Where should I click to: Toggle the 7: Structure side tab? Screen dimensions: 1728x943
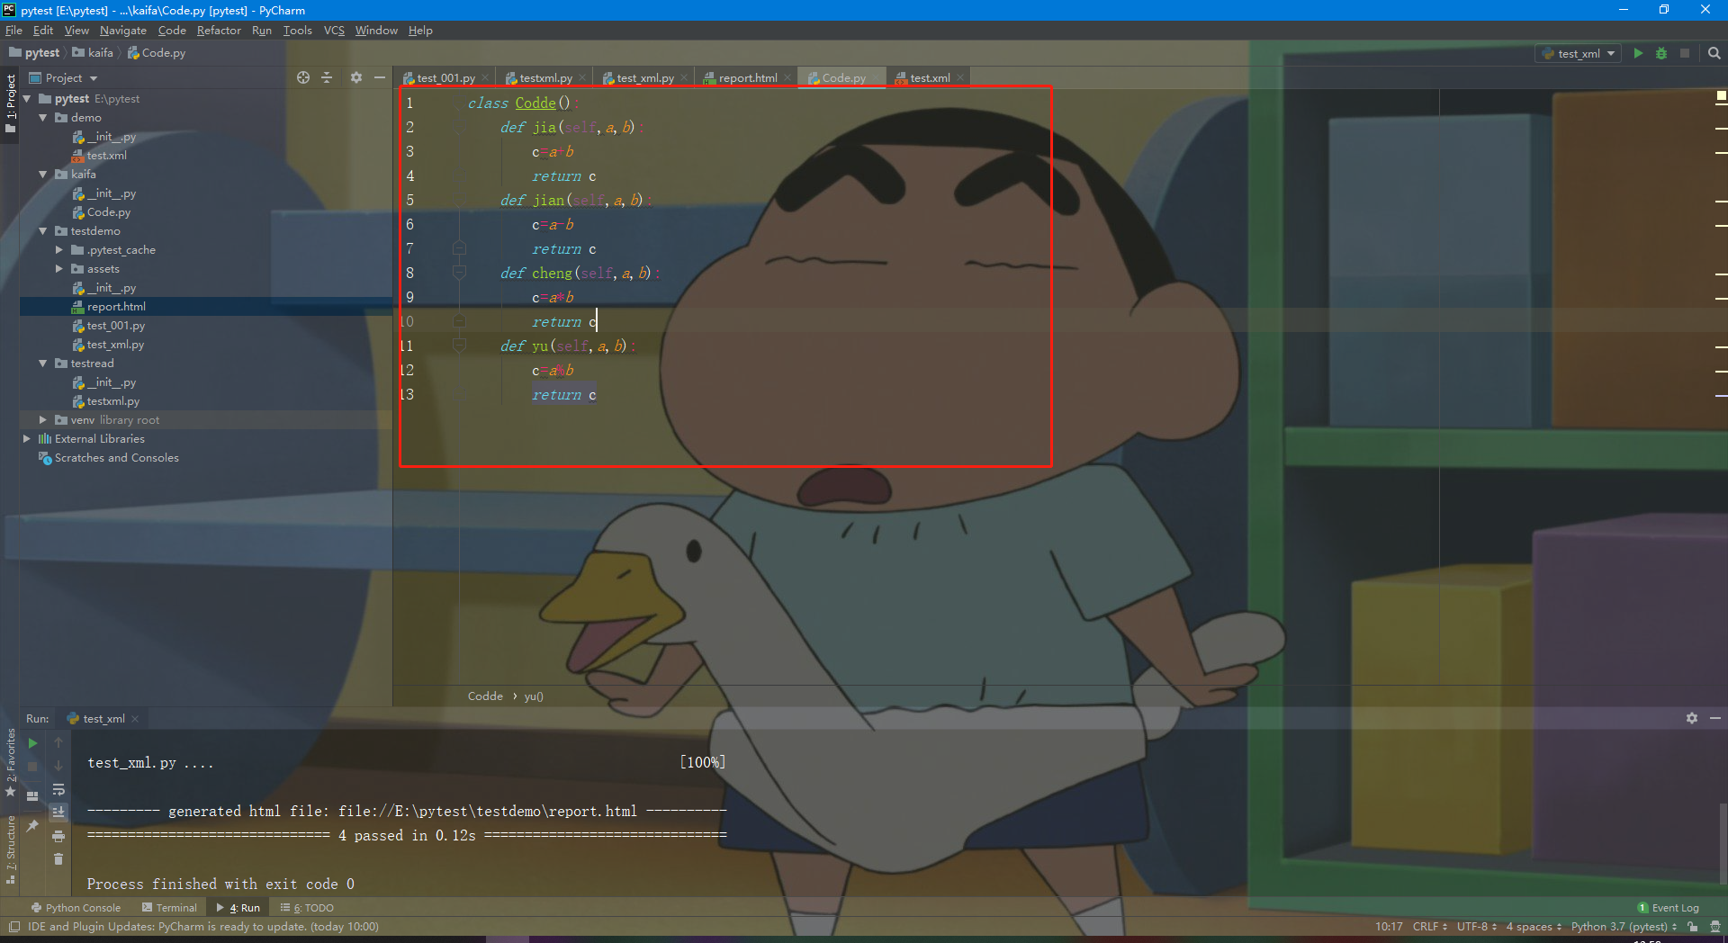tap(11, 849)
